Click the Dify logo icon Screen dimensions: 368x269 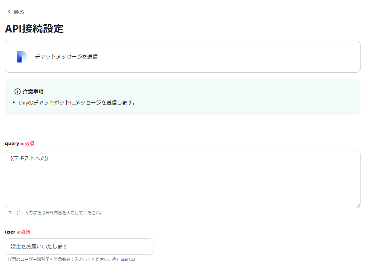tap(21, 56)
